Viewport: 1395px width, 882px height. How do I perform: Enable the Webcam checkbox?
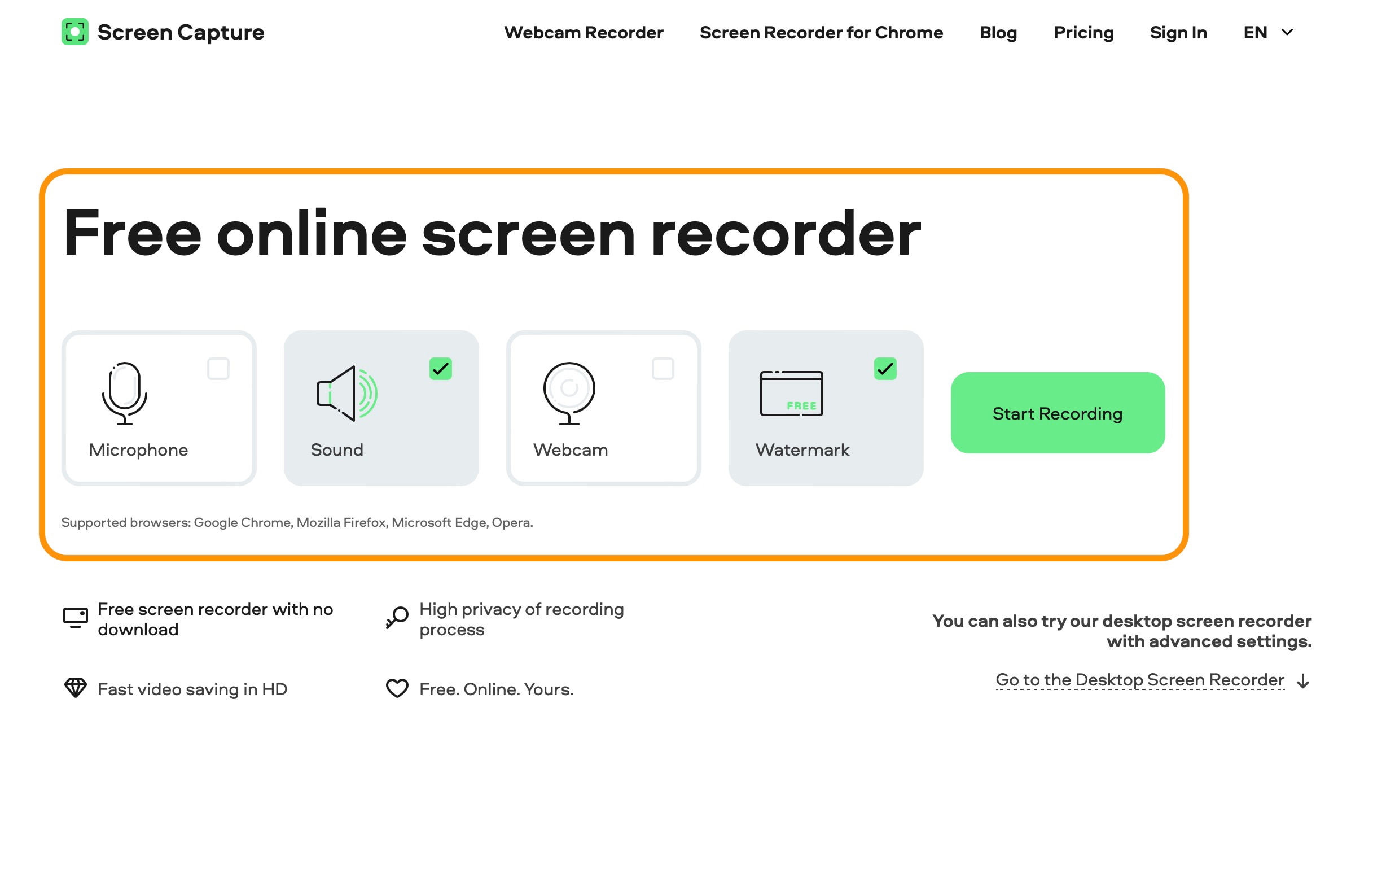(663, 369)
